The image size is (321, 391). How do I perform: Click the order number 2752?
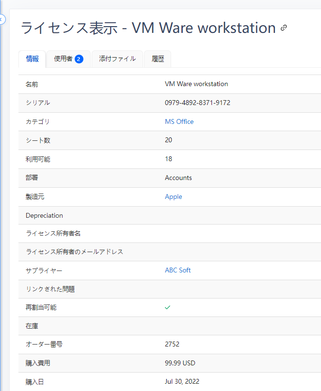[171, 344]
